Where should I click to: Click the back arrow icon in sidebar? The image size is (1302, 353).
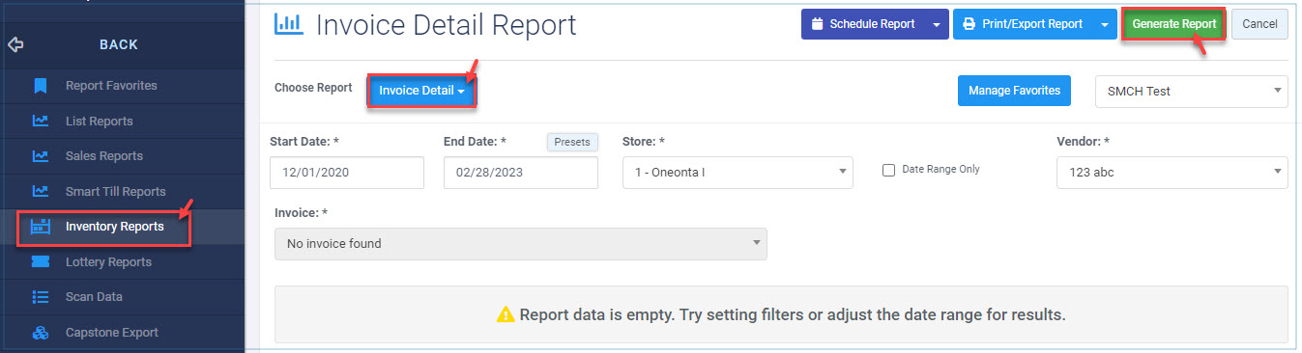pos(15,44)
